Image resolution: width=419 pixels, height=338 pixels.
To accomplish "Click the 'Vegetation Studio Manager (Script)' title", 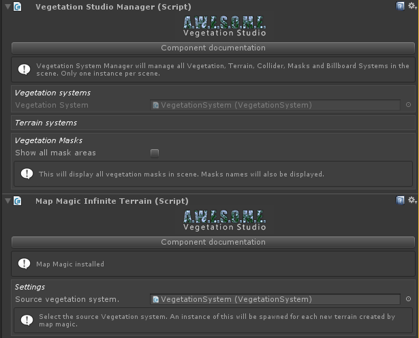I will 113,7.
